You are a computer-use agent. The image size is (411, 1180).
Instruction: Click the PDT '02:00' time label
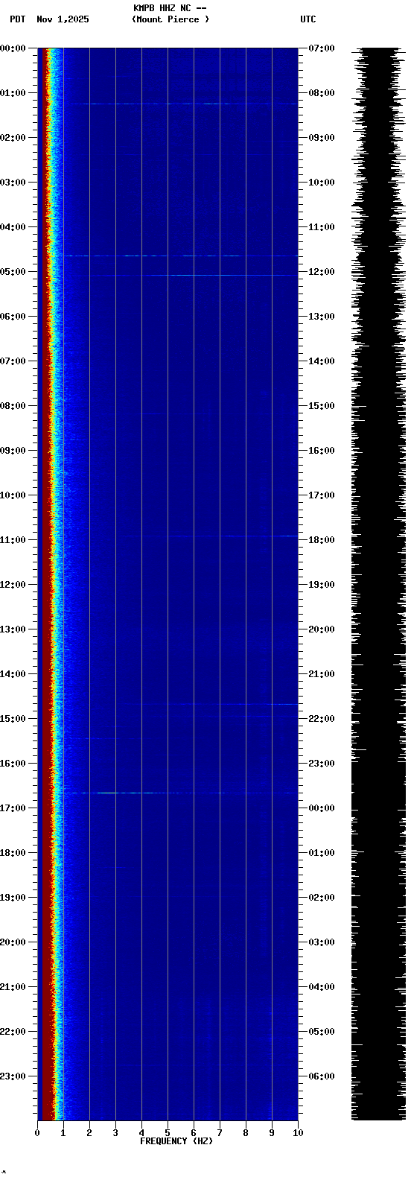[x=13, y=138]
